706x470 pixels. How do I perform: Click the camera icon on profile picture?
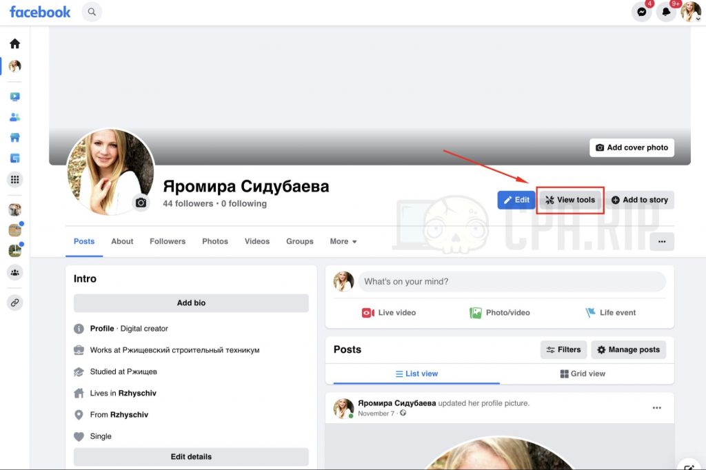pyautogui.click(x=141, y=203)
